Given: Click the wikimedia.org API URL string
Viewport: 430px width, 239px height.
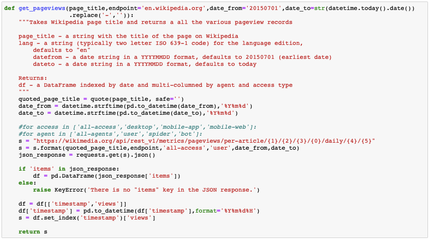Looking at the screenshot, I should 204,141.
